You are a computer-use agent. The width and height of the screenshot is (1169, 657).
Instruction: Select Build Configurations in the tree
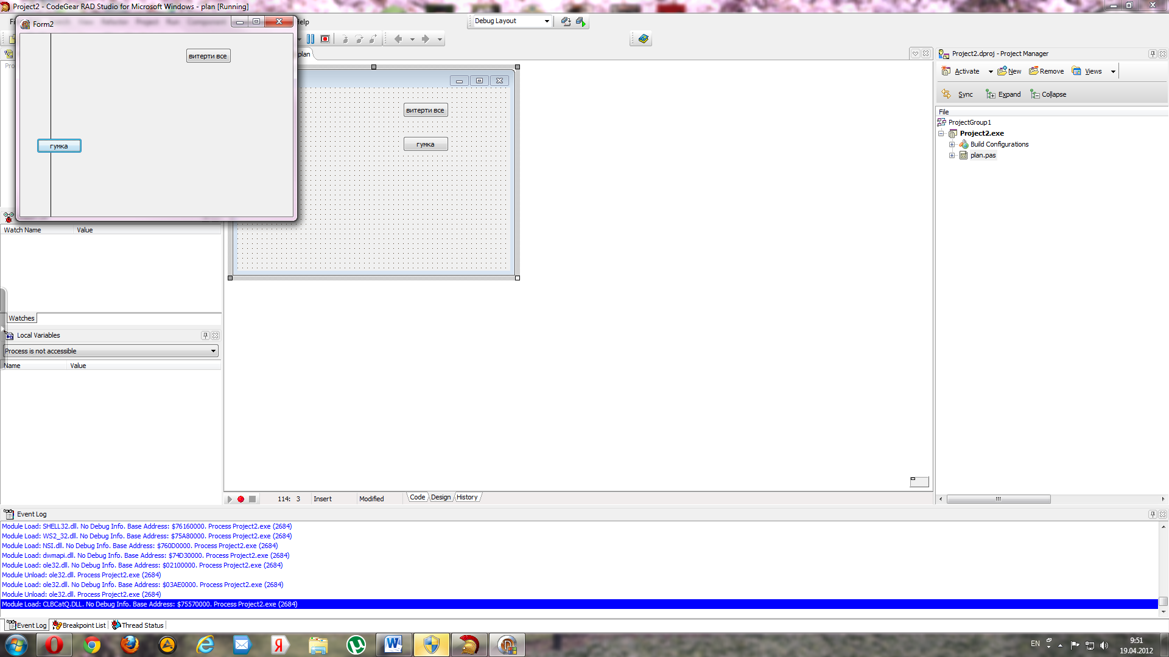[999, 144]
